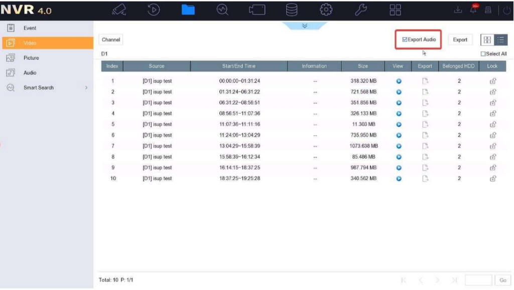Select Picture in the left sidebar
514x290 pixels.
(31, 58)
